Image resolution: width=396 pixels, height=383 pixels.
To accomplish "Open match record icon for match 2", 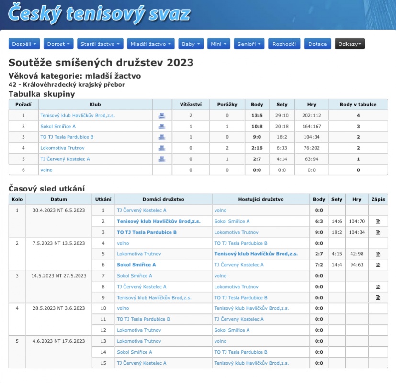I will coord(378,221).
